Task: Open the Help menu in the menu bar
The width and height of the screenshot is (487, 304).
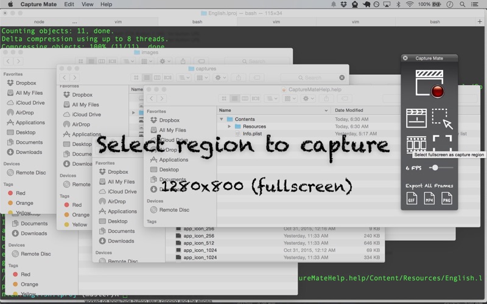Action: [x=106, y=4]
